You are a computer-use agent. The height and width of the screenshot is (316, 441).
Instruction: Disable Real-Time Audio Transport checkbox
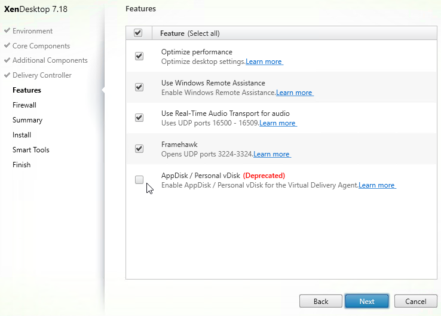pos(139,118)
